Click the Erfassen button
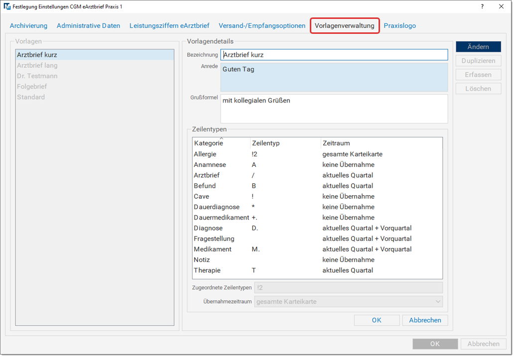The image size is (514, 357). pos(478,75)
